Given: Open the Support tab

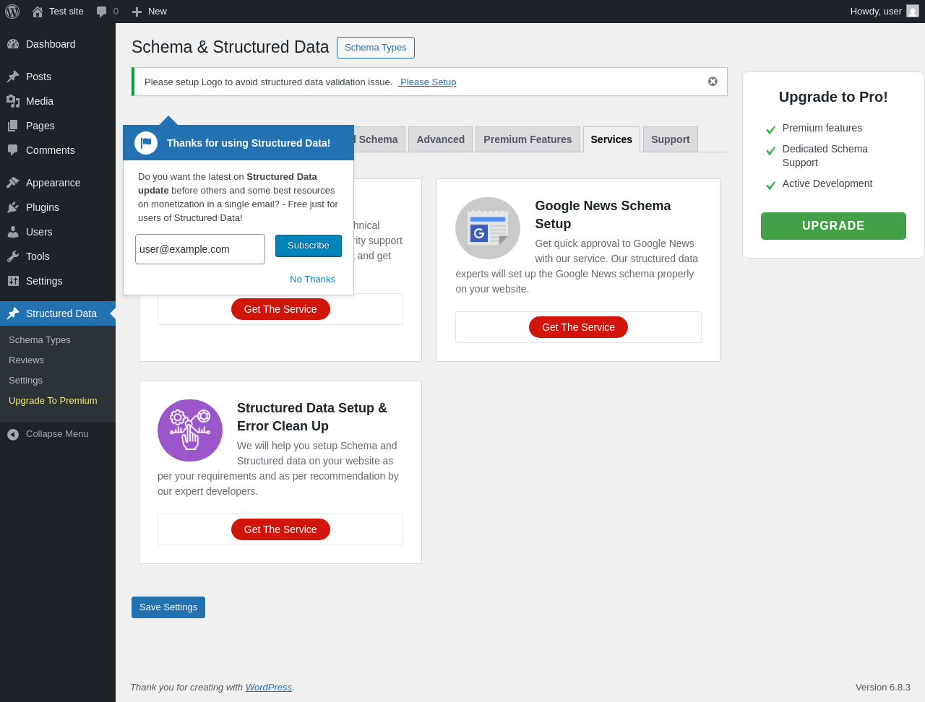Looking at the screenshot, I should click(x=670, y=139).
